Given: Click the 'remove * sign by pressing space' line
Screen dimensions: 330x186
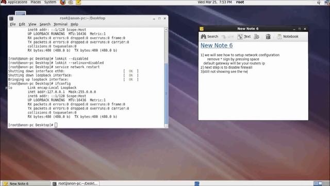Looking at the screenshot, I should [x=233, y=59].
